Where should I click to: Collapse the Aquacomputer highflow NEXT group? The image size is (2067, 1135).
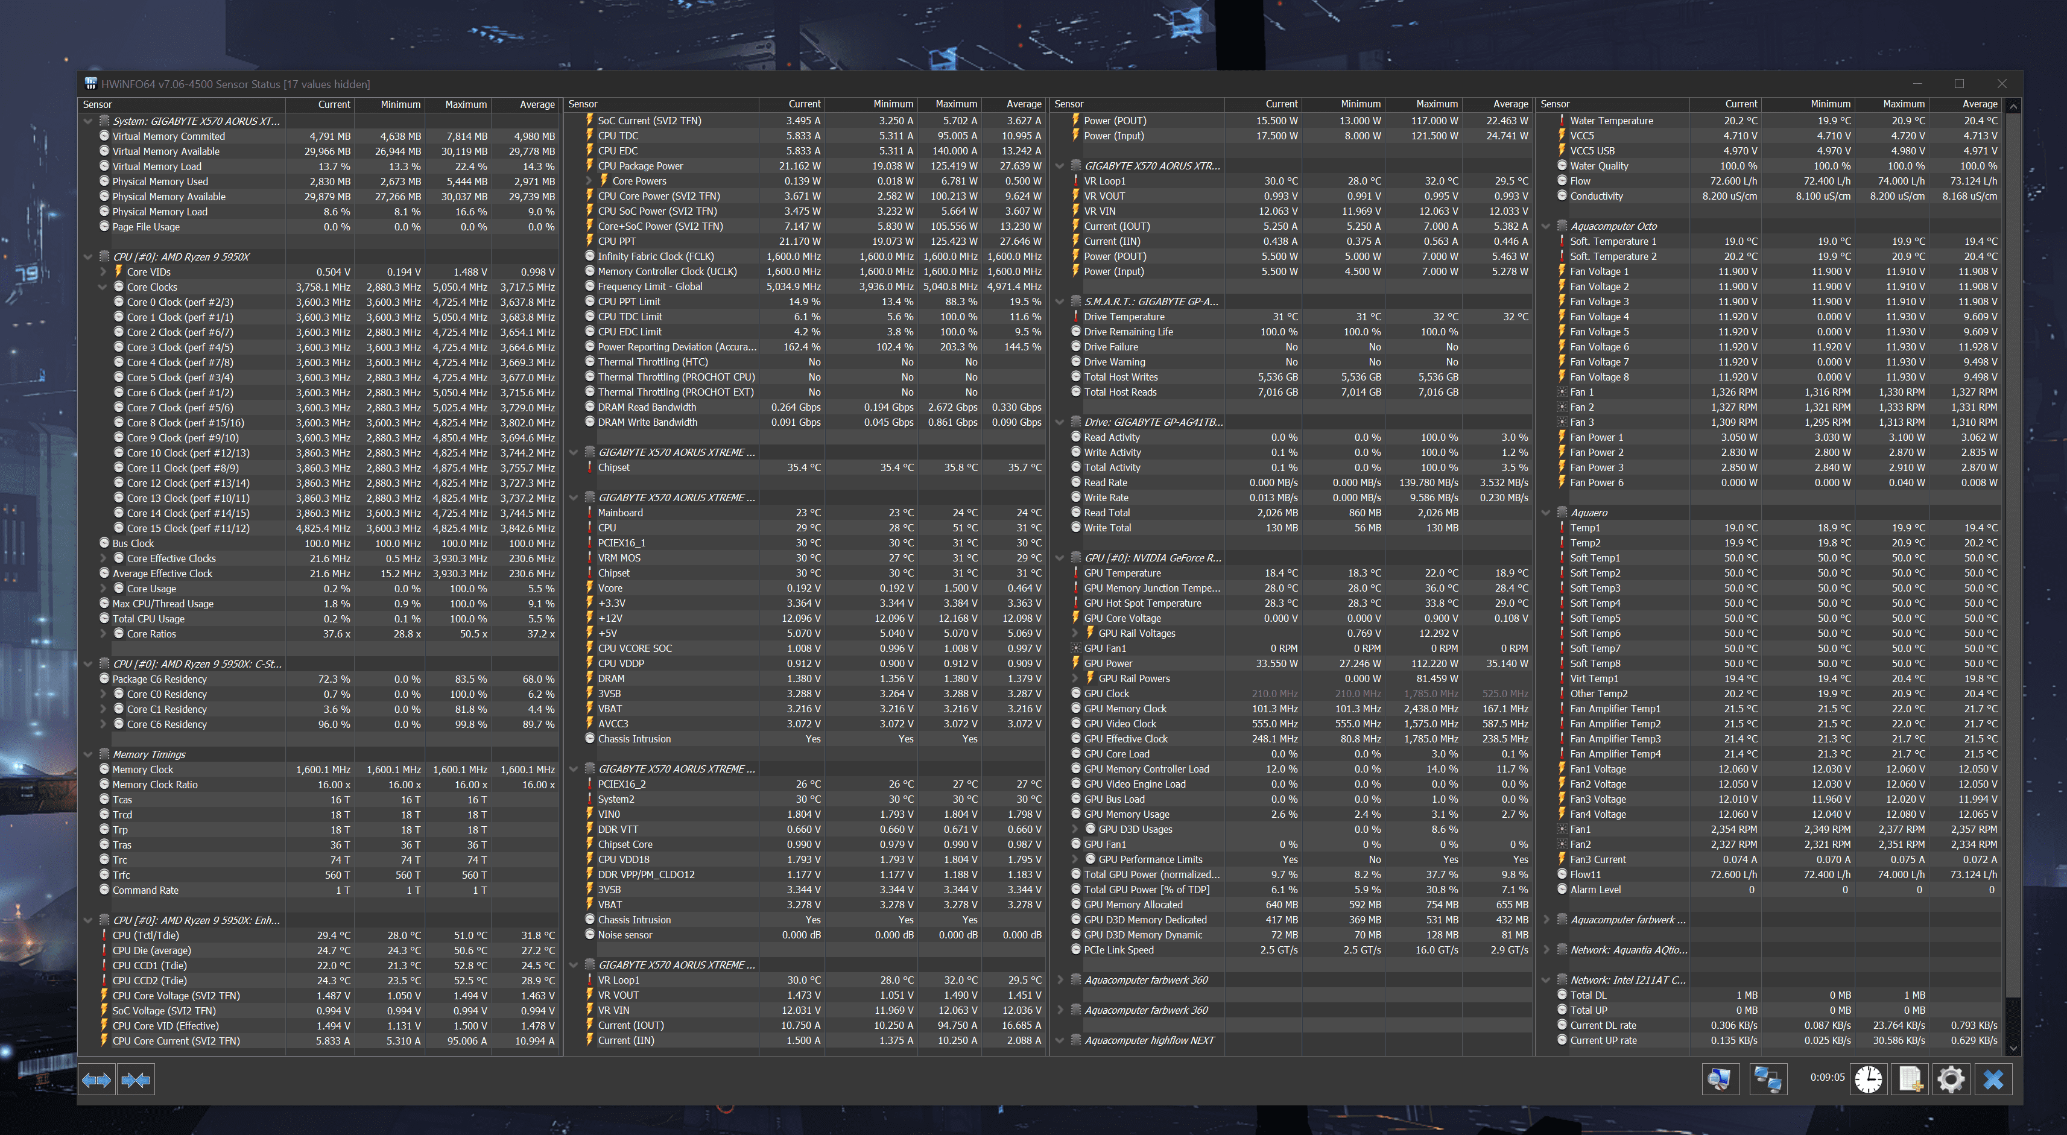pos(1060,1040)
